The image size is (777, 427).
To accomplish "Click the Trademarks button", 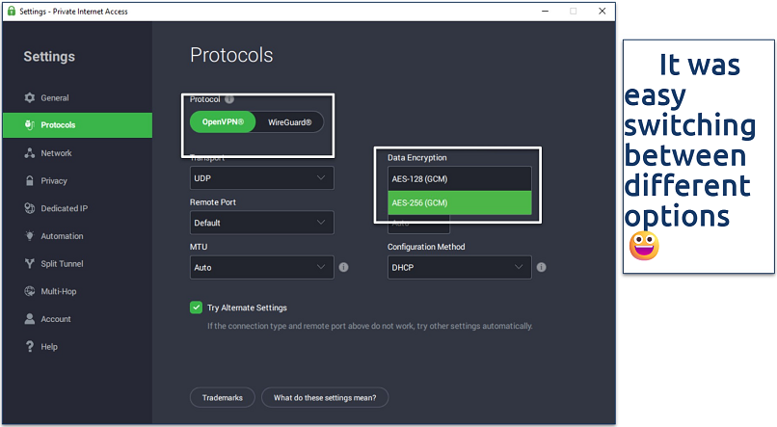I will 223,397.
